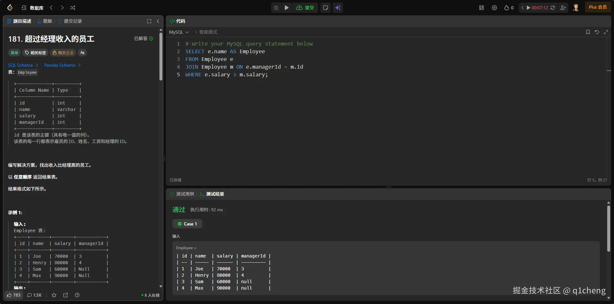Collapse the timer with left chevron
This screenshot has width=614, height=304.
pyautogui.click(x=523, y=8)
